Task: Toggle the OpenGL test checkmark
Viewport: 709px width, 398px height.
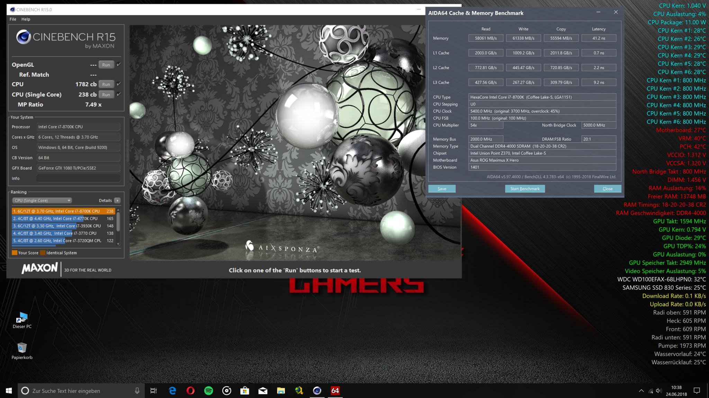Action: [119, 64]
